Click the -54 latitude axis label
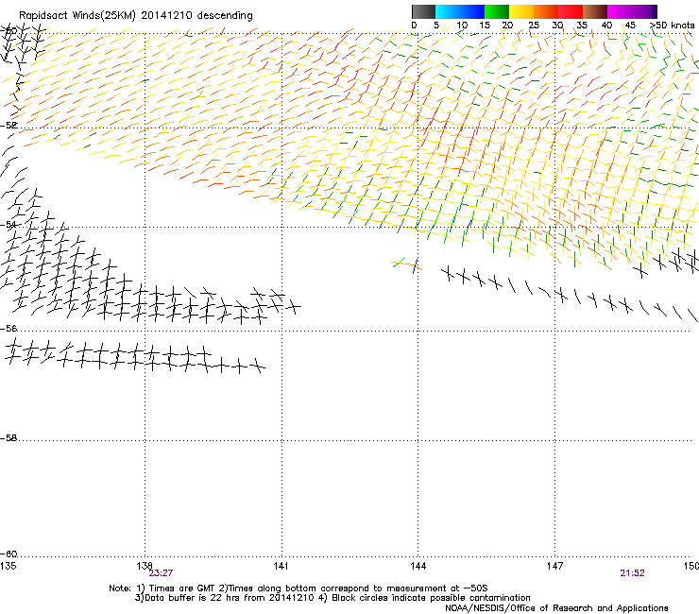 (9, 224)
